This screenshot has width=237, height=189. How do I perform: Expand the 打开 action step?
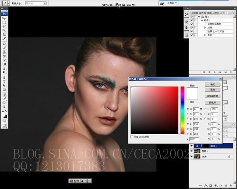click(x=205, y=28)
